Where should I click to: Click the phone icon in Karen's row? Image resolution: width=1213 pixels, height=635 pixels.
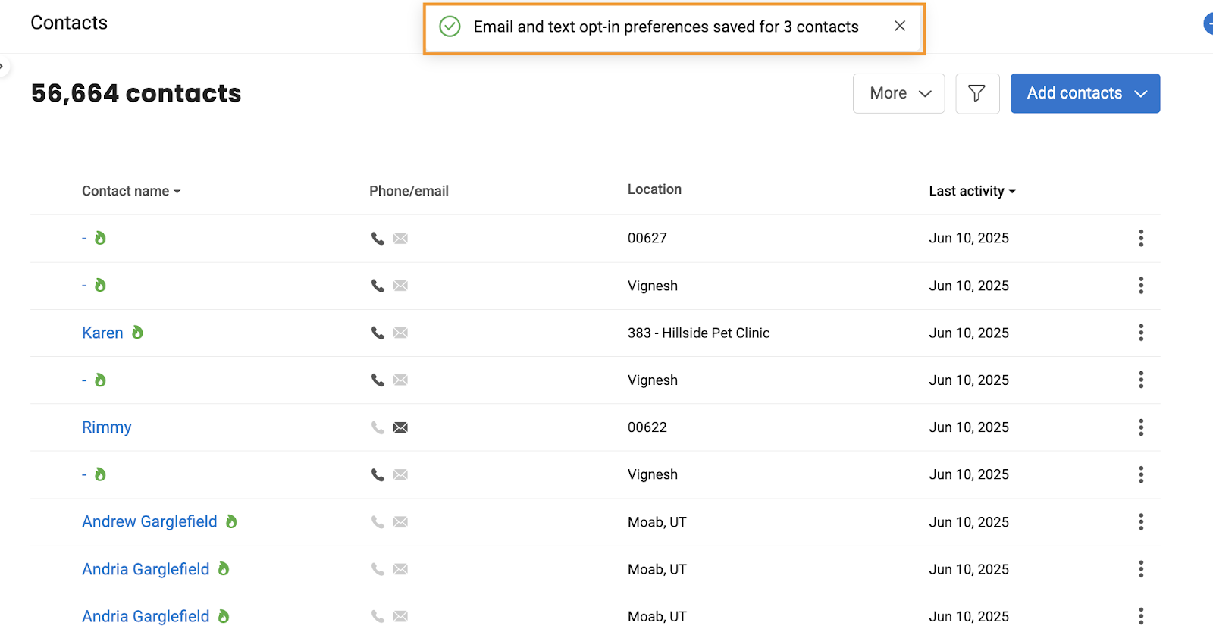pyautogui.click(x=378, y=333)
